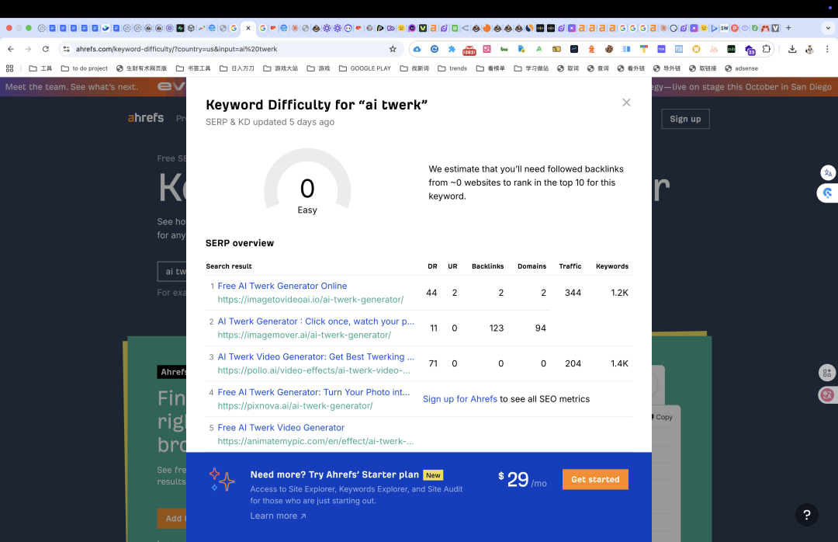Click the Keywords value 1.4K

tap(619, 363)
